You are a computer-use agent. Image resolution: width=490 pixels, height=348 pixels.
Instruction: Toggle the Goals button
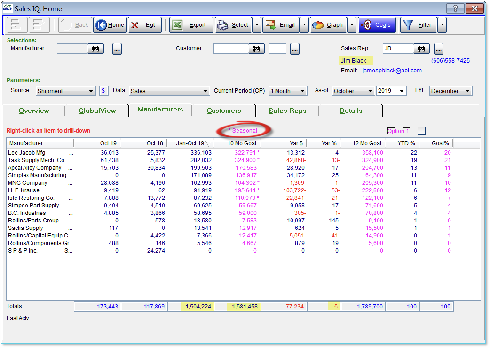pyautogui.click(x=377, y=24)
